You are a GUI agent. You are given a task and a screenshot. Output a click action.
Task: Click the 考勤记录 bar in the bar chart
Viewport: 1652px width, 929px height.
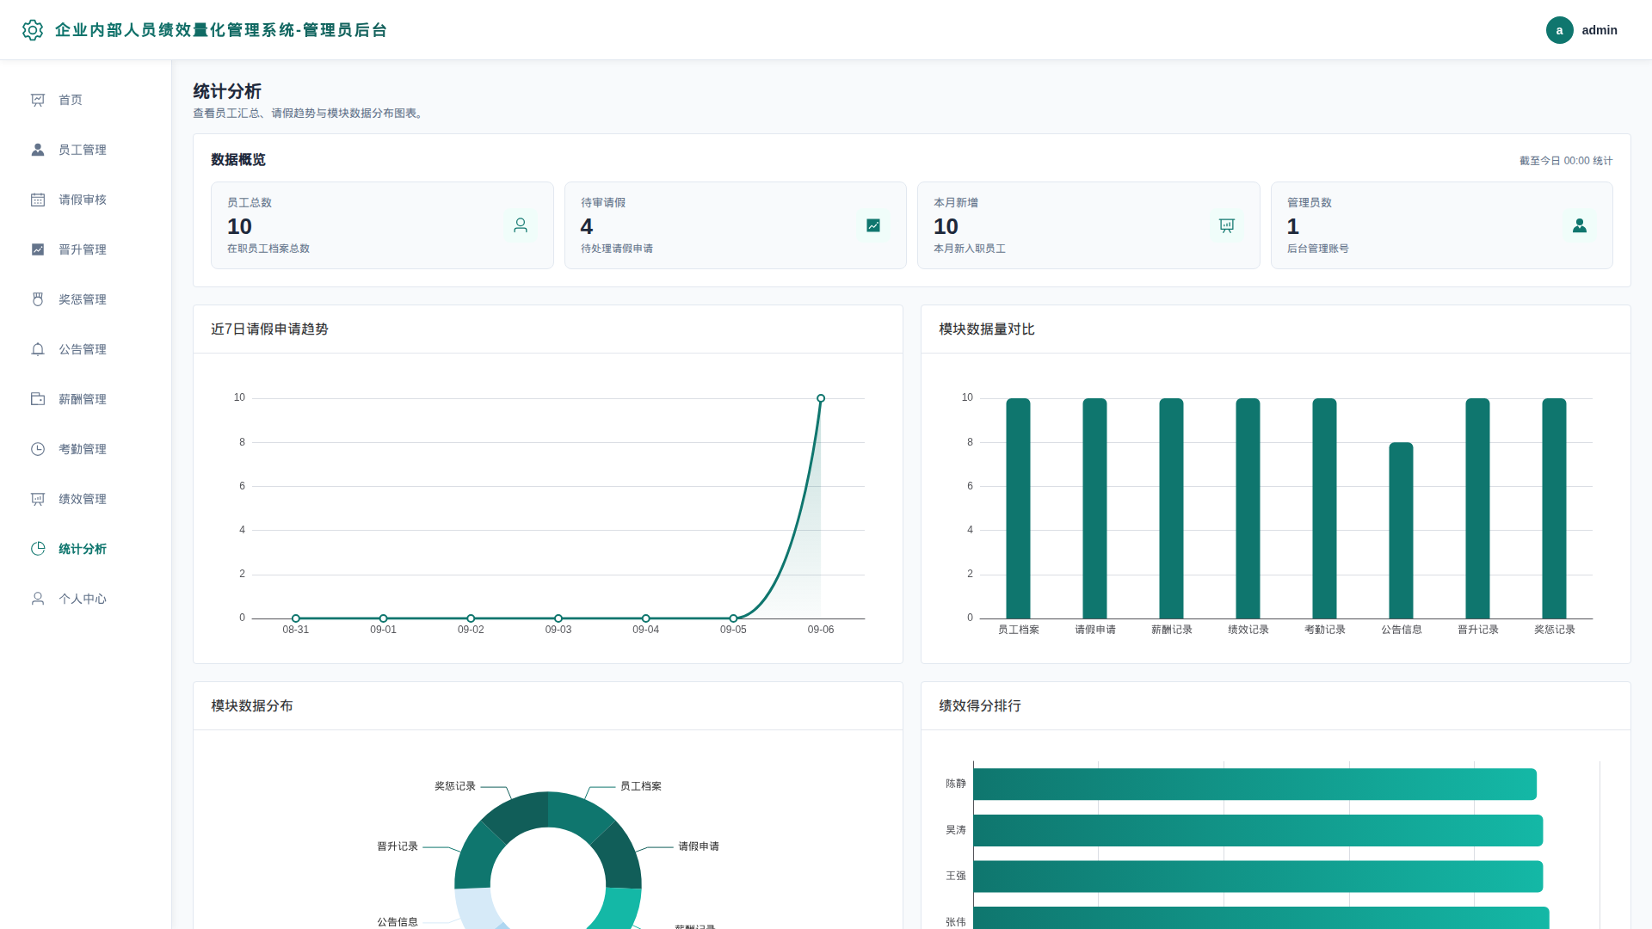click(x=1324, y=508)
